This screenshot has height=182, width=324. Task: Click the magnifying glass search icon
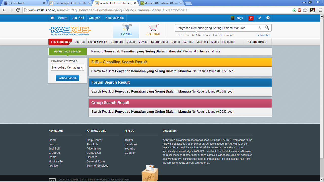pos(267,28)
